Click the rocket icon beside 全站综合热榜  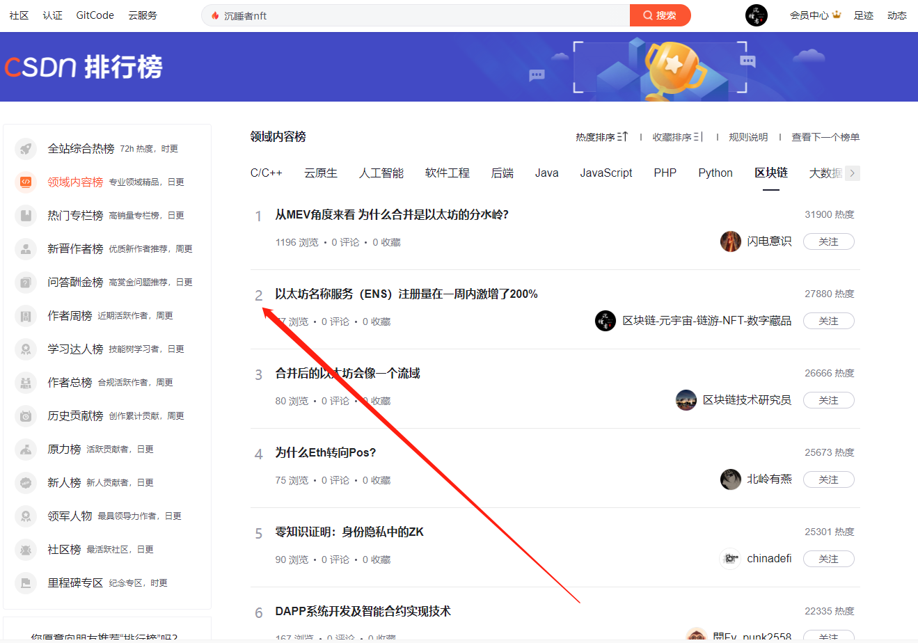coord(26,149)
